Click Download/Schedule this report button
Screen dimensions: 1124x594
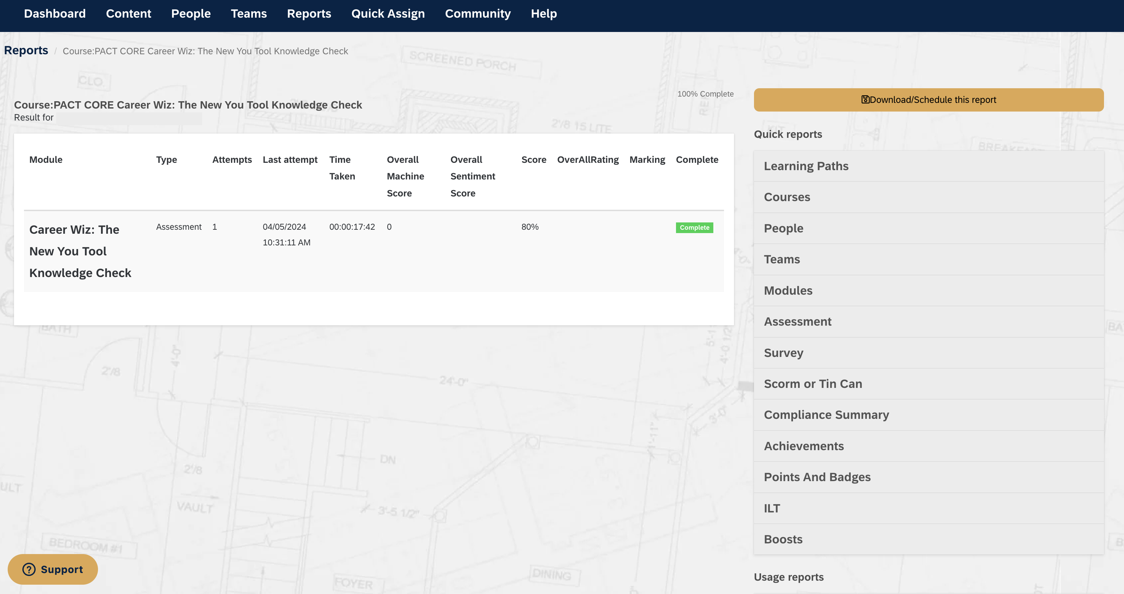click(928, 100)
